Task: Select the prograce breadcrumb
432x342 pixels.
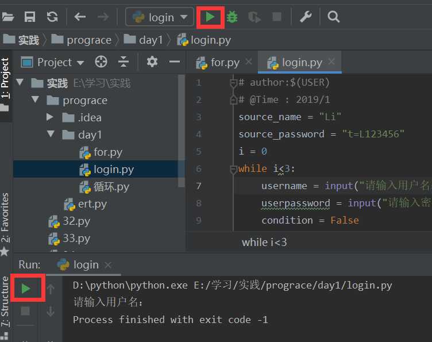Action: (x=82, y=40)
